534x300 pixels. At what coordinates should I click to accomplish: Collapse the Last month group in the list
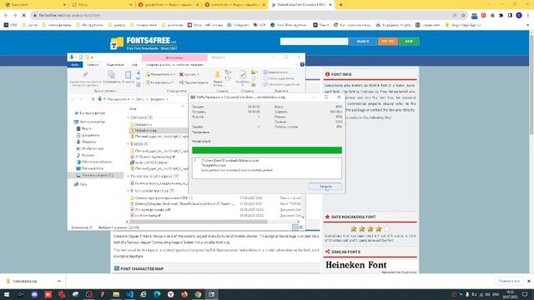point(128,191)
